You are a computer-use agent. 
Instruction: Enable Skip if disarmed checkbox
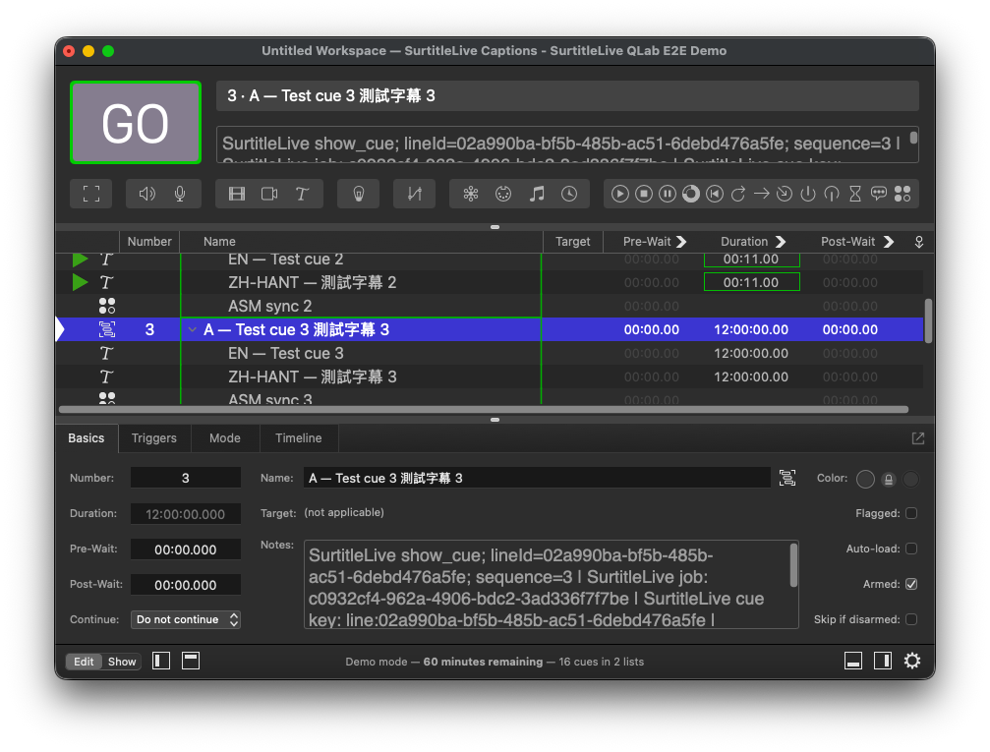coord(911,619)
